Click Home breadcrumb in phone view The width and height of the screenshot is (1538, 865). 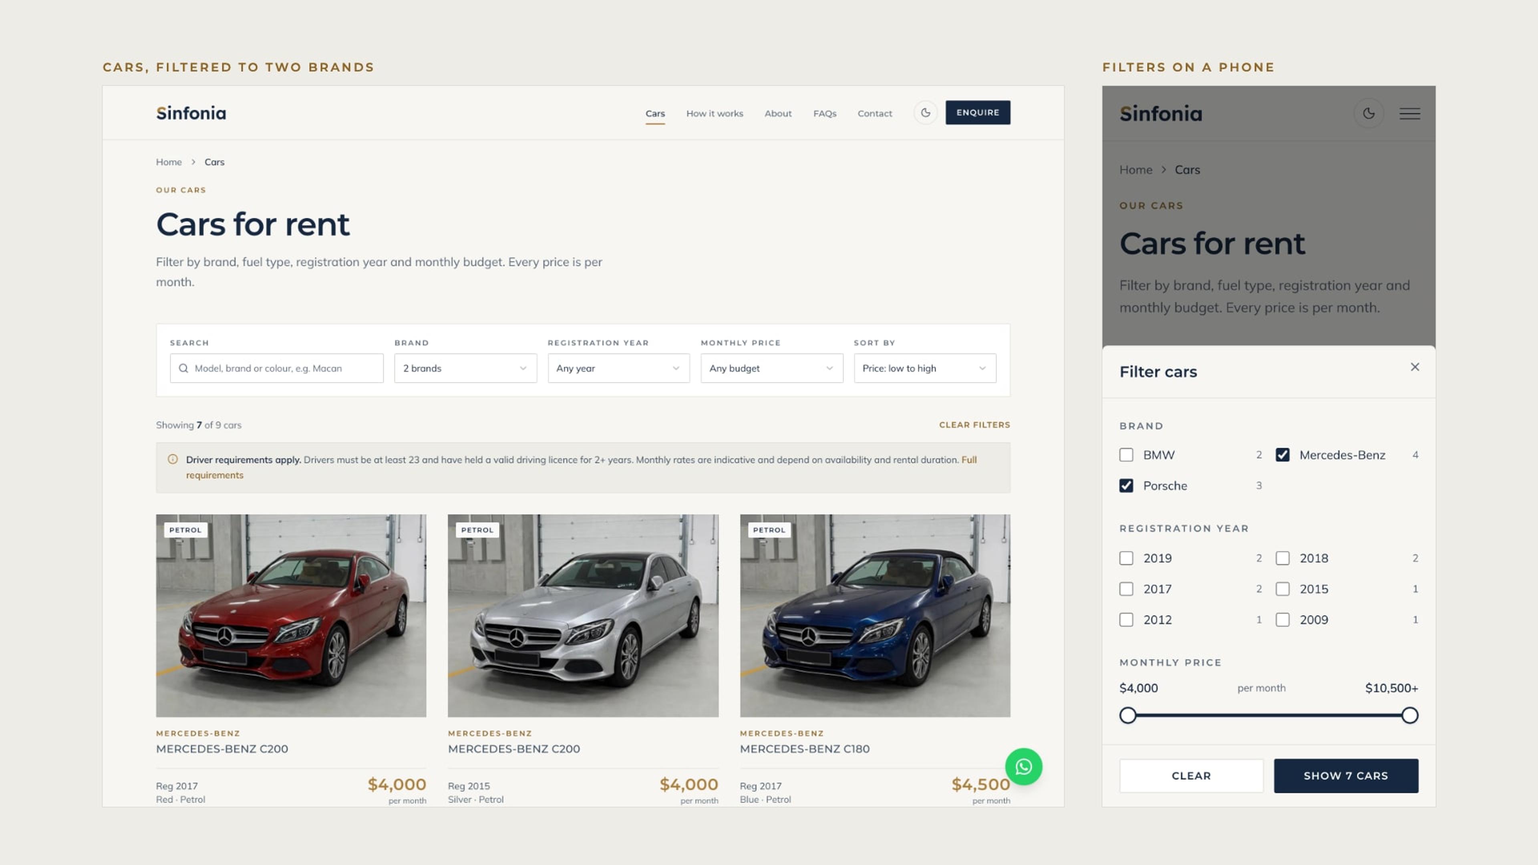click(1135, 169)
